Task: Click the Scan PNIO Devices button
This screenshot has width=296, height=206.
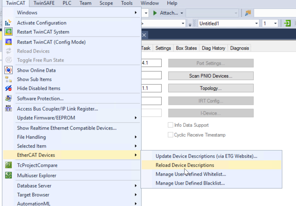Action: pos(211,76)
